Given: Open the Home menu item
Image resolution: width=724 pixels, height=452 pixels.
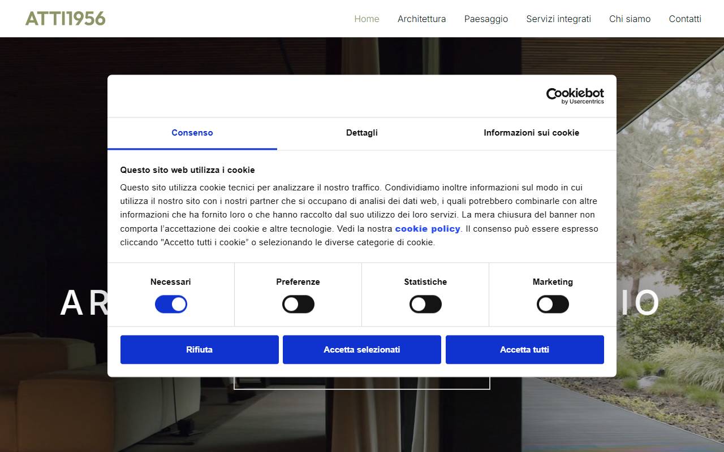Looking at the screenshot, I should 367,19.
